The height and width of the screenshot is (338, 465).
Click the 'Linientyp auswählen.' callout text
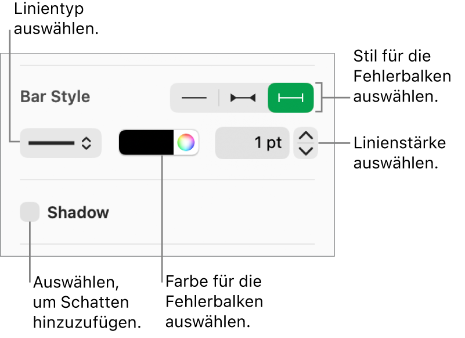[x=56, y=19]
